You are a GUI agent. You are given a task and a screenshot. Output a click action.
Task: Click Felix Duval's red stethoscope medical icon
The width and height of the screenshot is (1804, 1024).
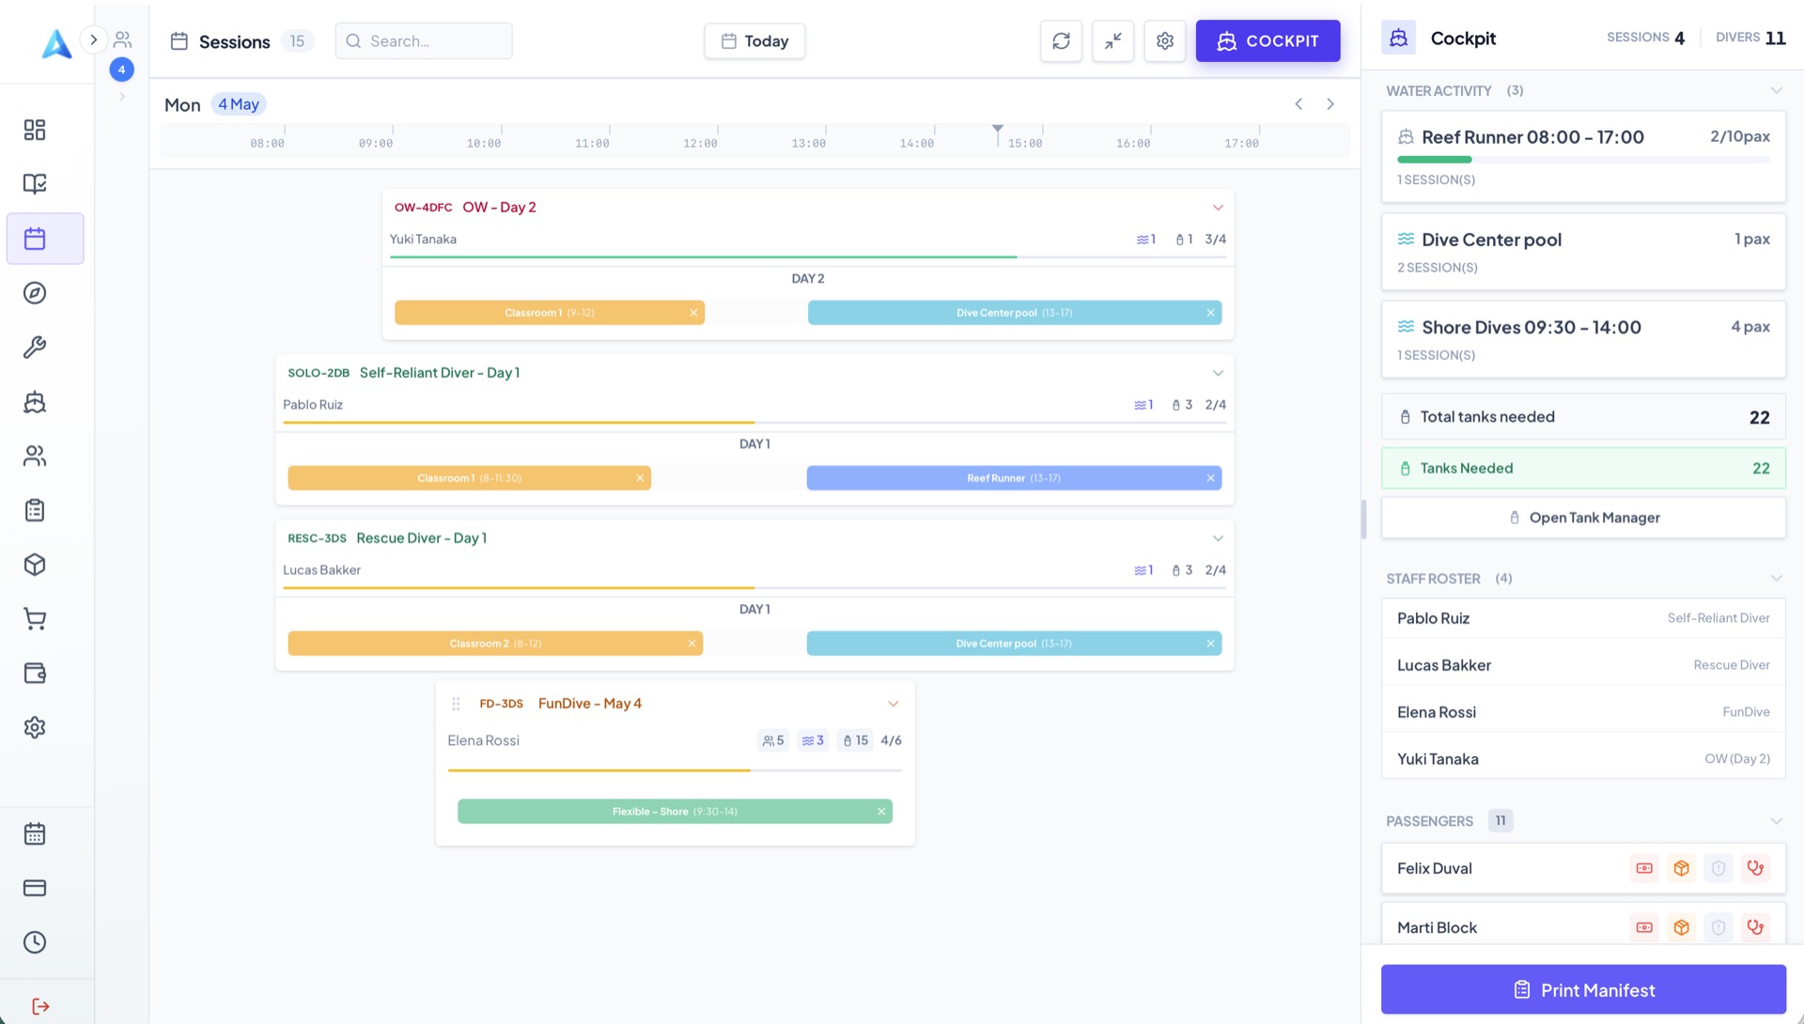(1755, 869)
